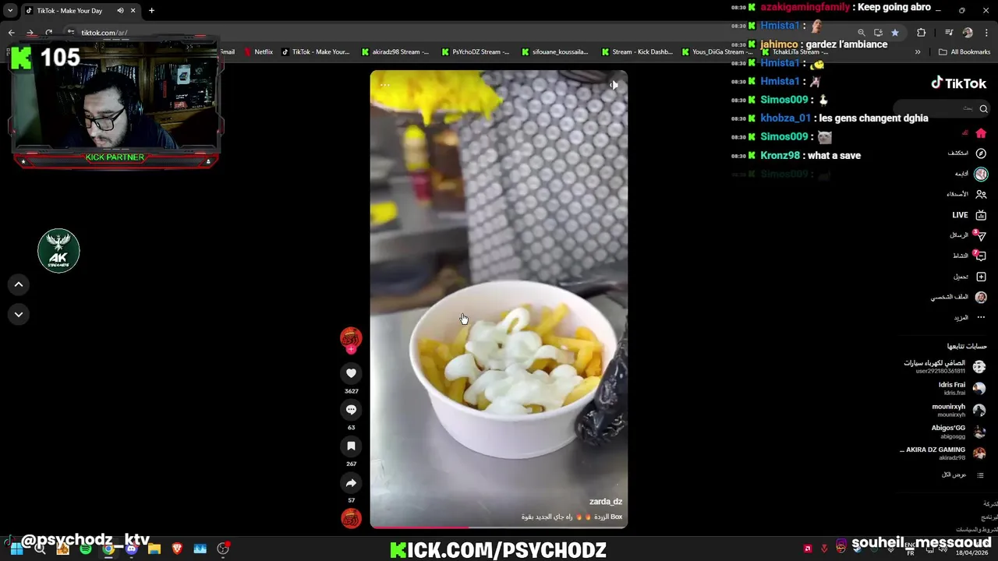Open the Following avatar icon in the sidebar
Image resolution: width=998 pixels, height=561 pixels.
coord(981,174)
